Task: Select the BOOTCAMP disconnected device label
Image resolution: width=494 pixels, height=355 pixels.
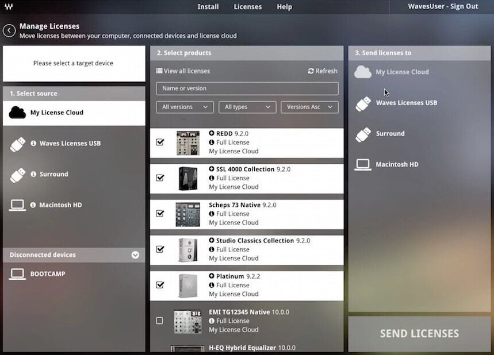Action: coord(48,274)
